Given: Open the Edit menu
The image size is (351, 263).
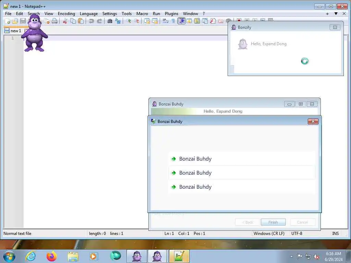Looking at the screenshot, I should [20, 14].
